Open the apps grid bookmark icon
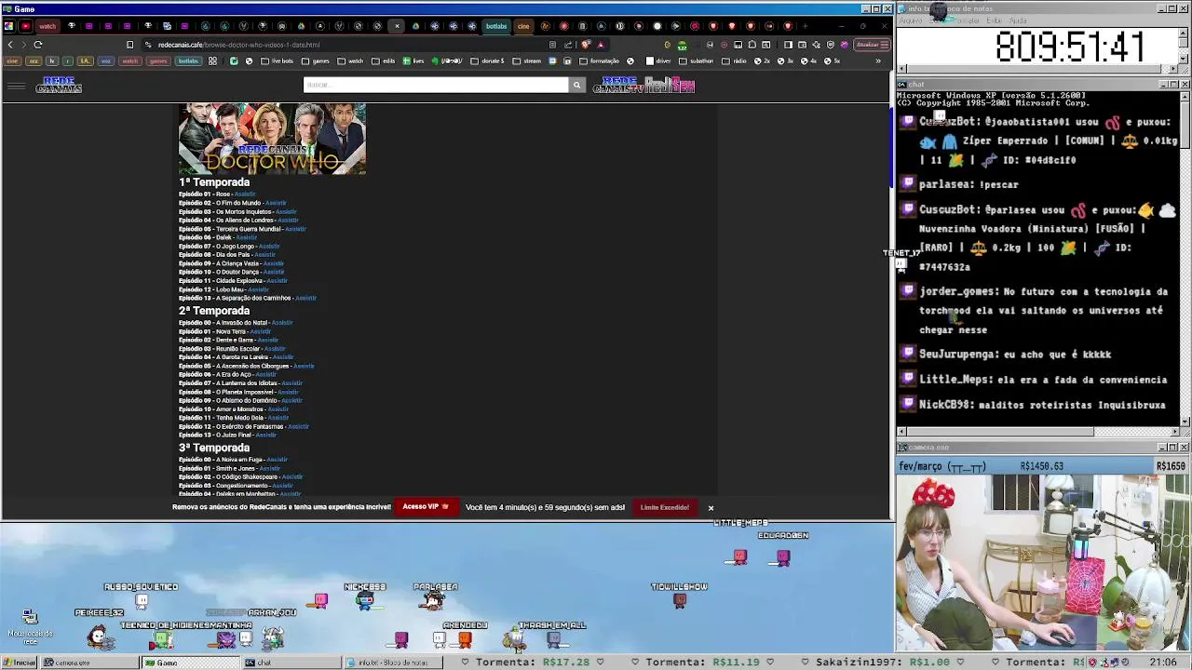 point(212,61)
